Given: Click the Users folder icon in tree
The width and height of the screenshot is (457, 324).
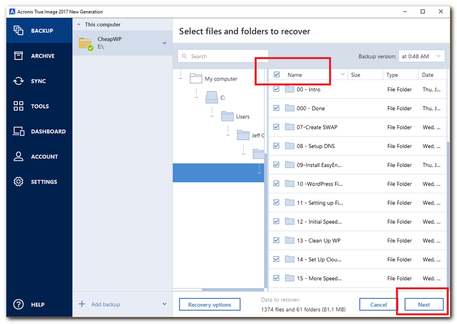Looking at the screenshot, I should coord(227,116).
